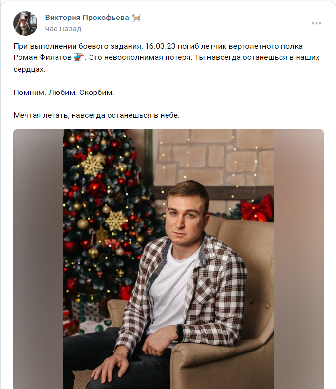Open the author name link Виктория Прокофьева
Viewport: 336px width, 389px height.
pyautogui.click(x=87, y=18)
